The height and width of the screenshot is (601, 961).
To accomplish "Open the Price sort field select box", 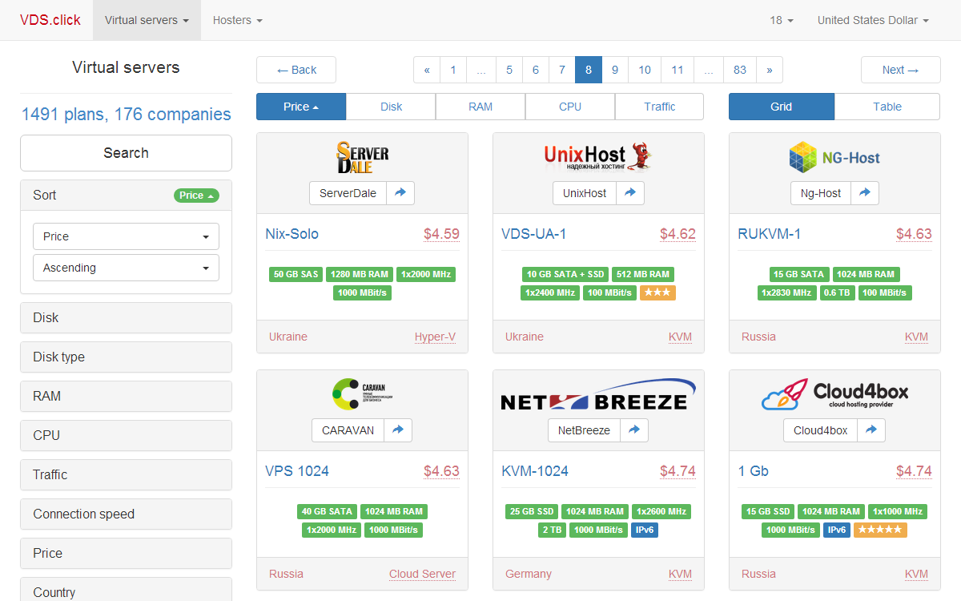I will (x=126, y=236).
